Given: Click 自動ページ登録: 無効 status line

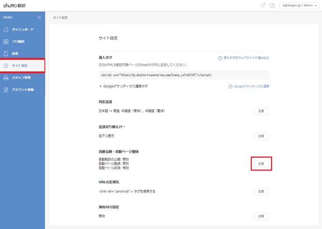Looking at the screenshot, I should pos(114,164).
